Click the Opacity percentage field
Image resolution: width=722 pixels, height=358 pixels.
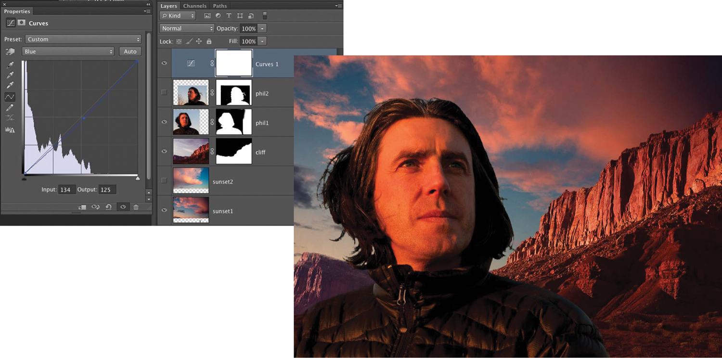pyautogui.click(x=249, y=29)
